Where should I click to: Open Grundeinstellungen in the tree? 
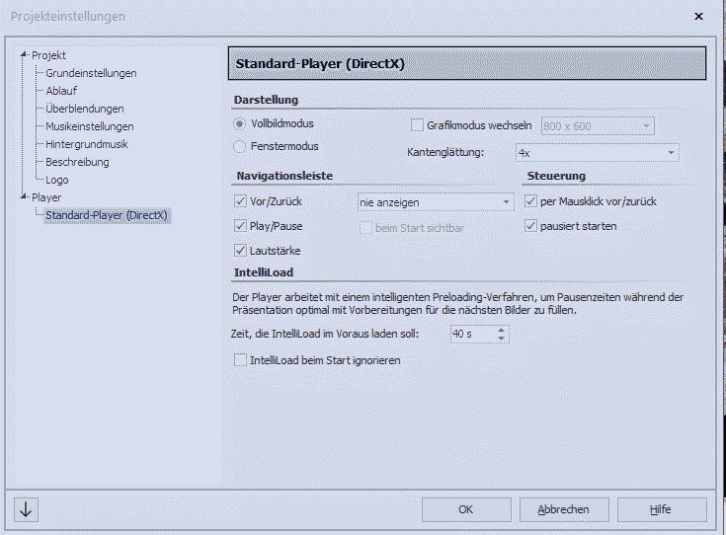pyautogui.click(x=91, y=73)
